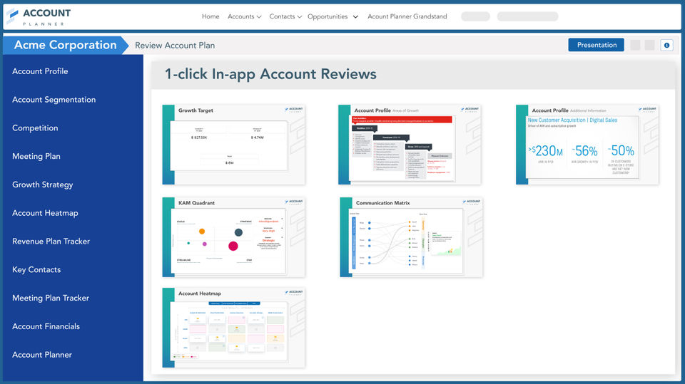Click the Acme Corporation breadcrumb
685x384 pixels.
[65, 45]
